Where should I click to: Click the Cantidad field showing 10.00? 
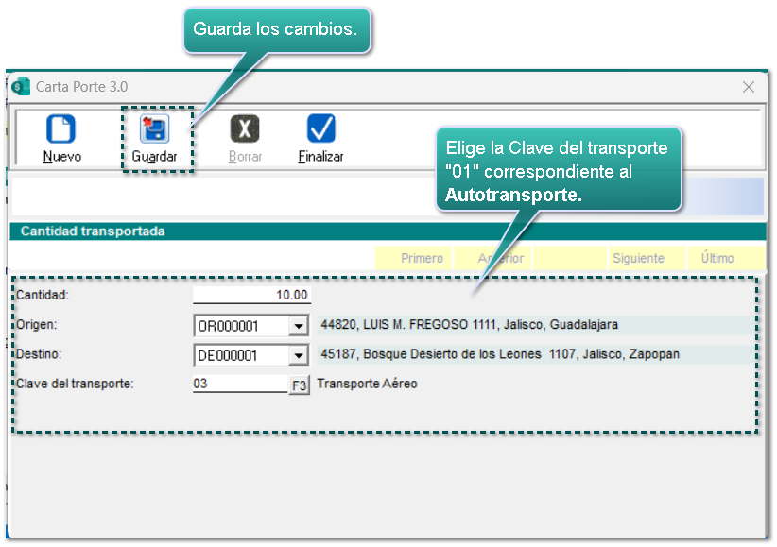pos(251,295)
